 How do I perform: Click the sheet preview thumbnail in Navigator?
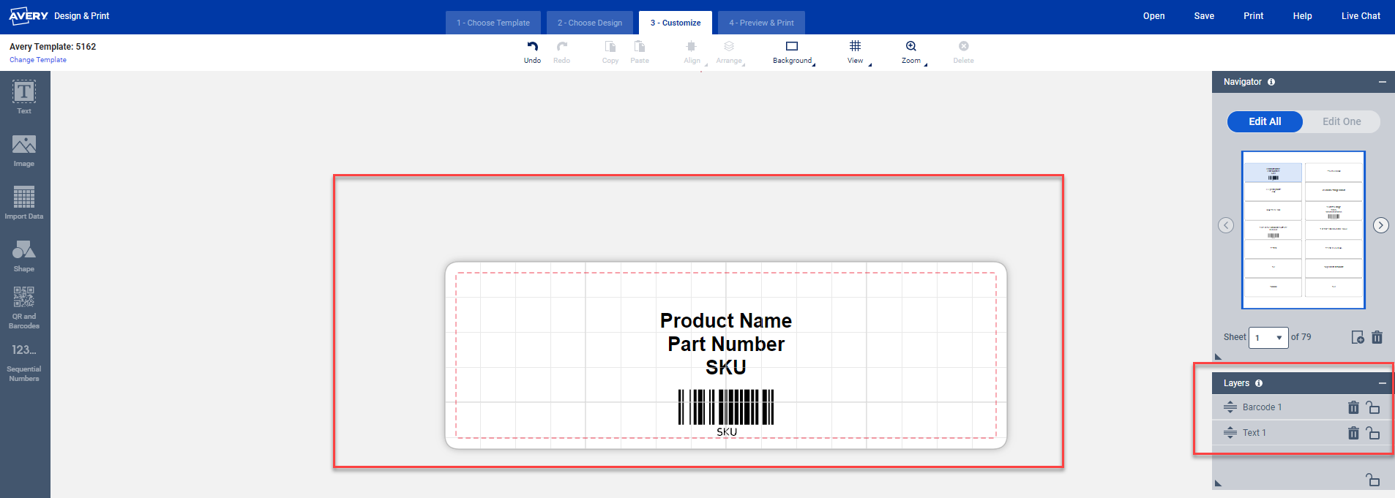(x=1304, y=230)
